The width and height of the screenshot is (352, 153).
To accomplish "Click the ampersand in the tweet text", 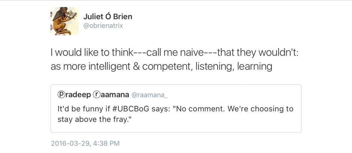I will click(x=135, y=67).
